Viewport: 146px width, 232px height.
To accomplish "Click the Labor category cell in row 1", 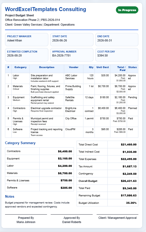I will pos(20,78).
